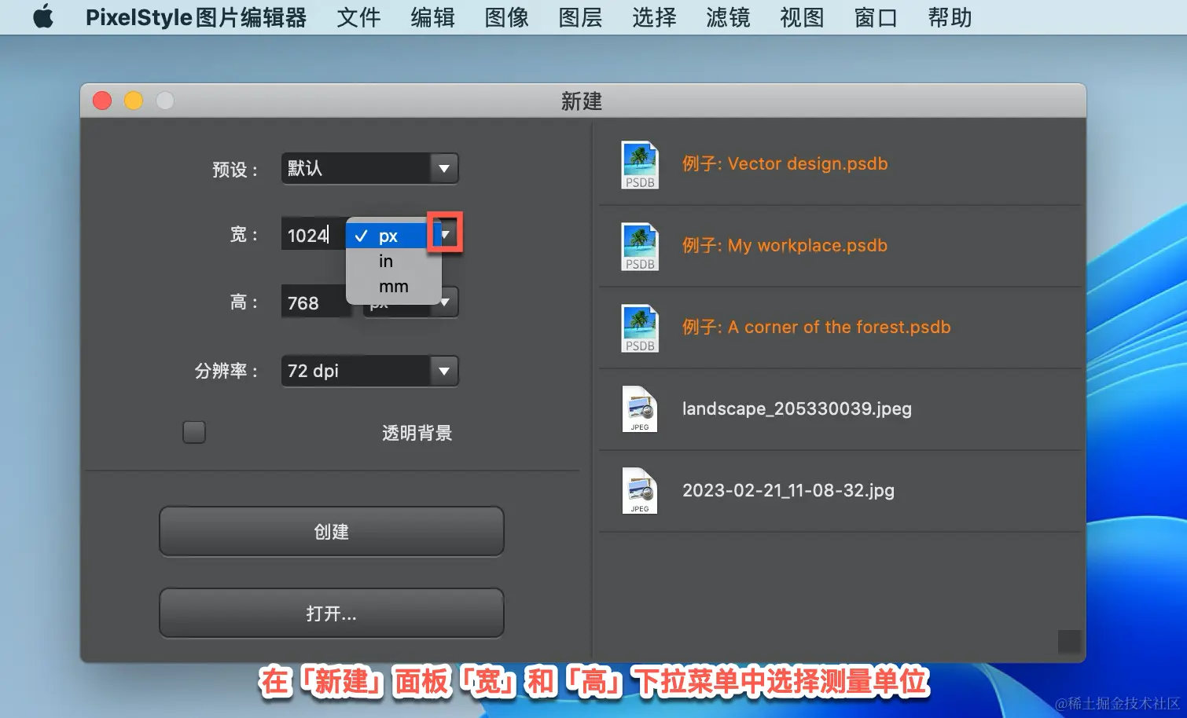This screenshot has width=1187, height=718.
Task: Open the 编辑 menu
Action: 432,17
